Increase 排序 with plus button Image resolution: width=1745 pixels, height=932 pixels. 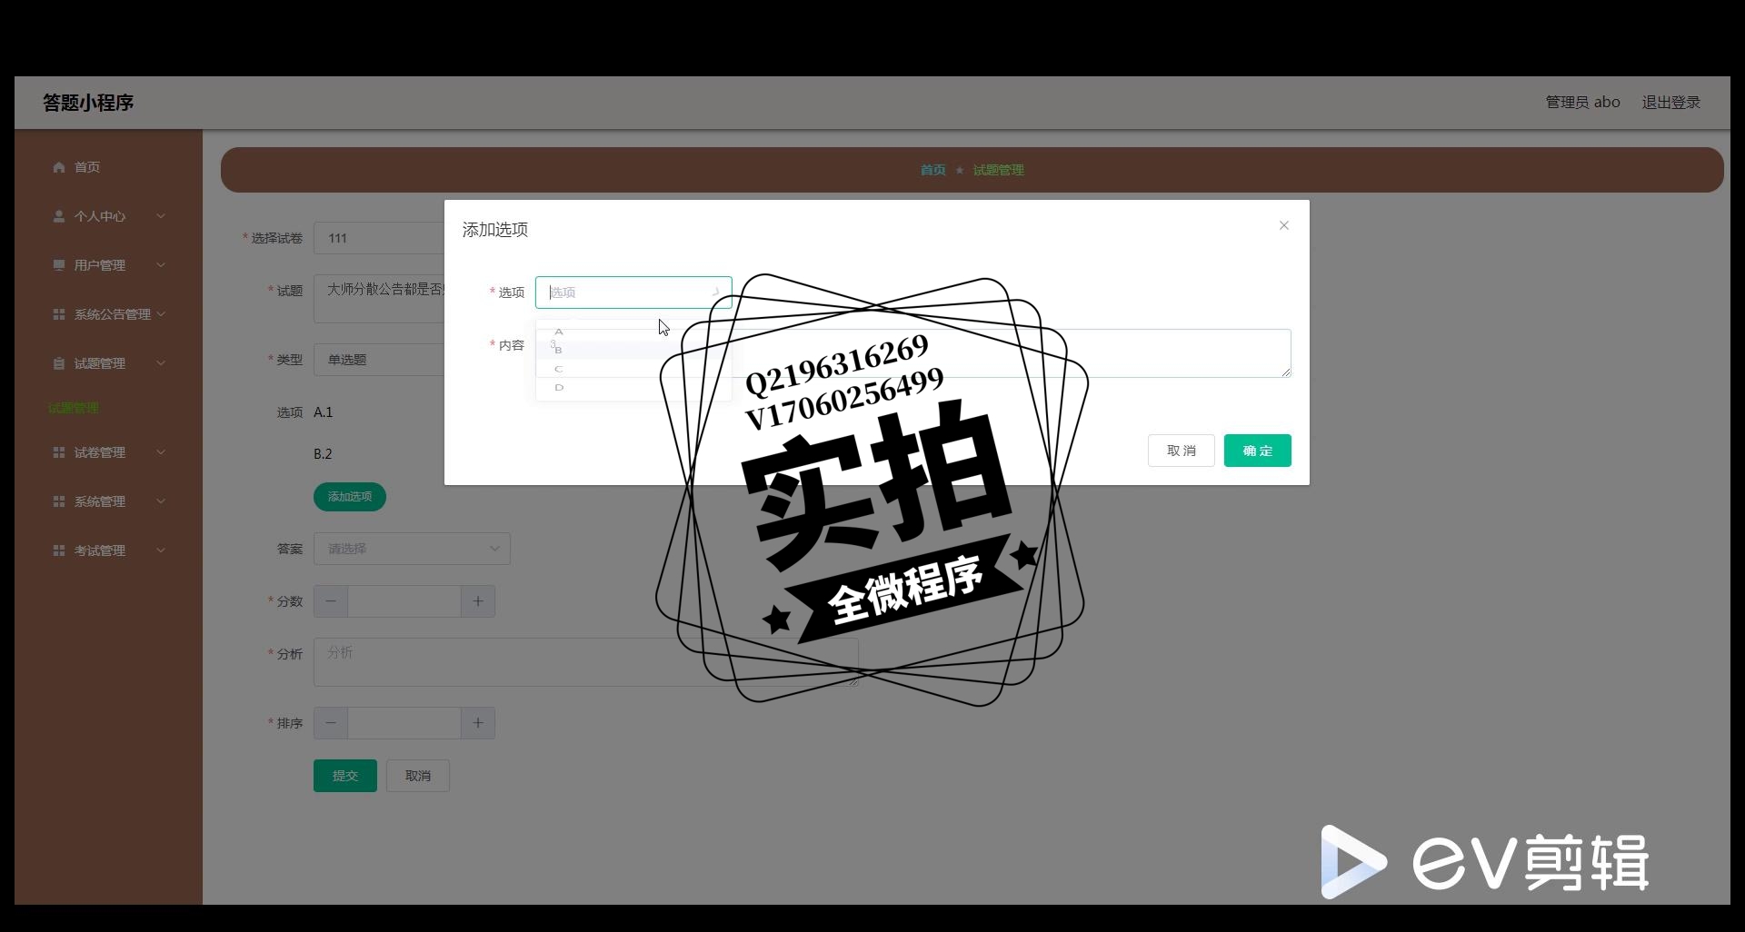pyautogui.click(x=478, y=723)
